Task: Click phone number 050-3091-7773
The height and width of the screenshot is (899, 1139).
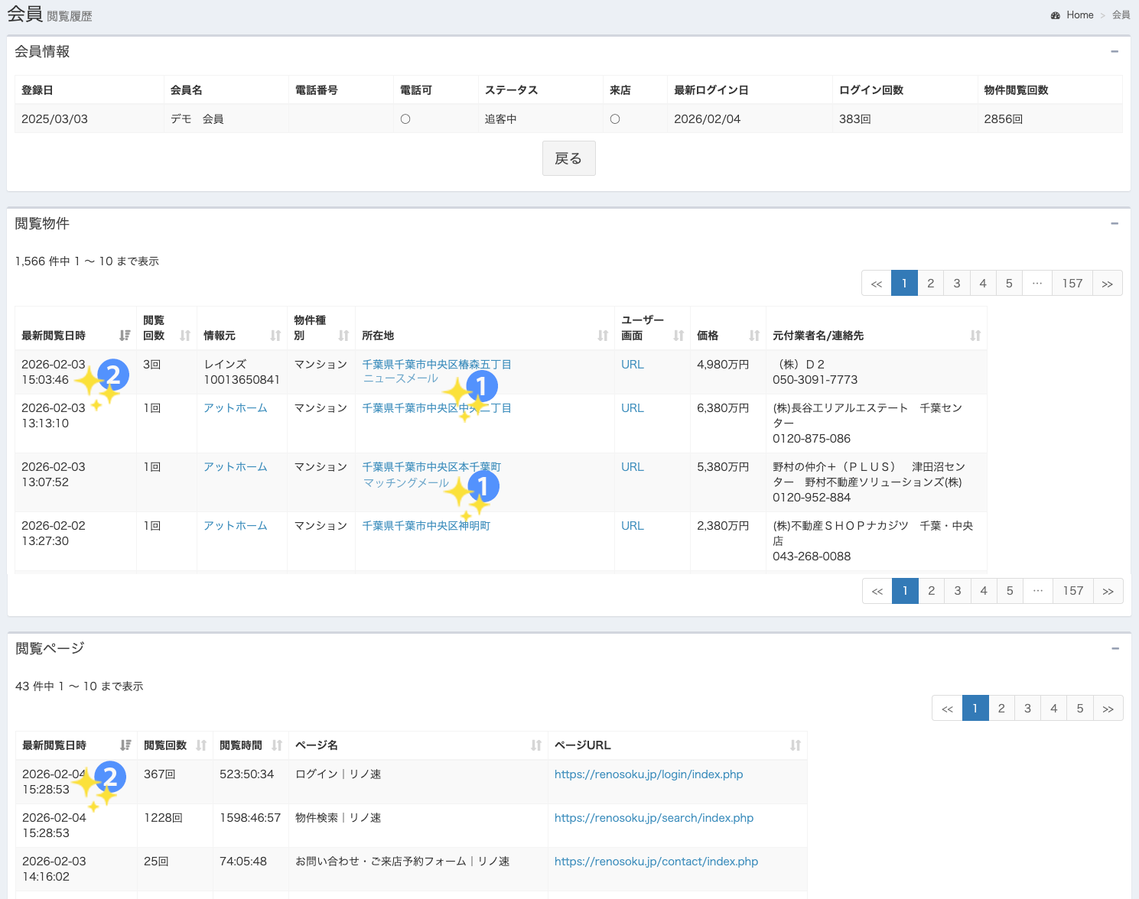Action: coord(815,380)
